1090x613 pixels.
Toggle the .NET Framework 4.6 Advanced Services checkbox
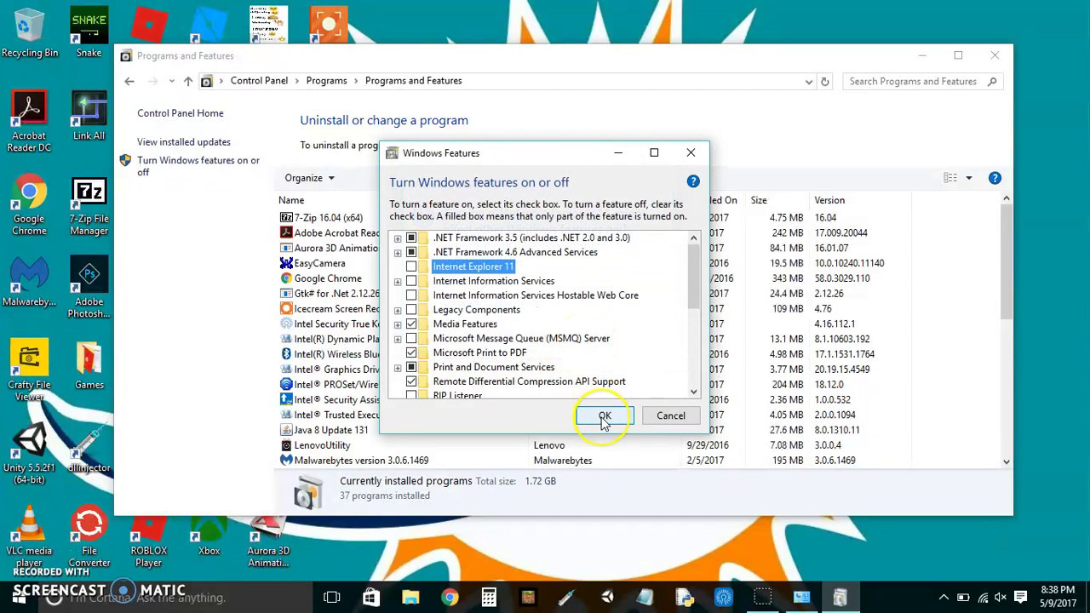(411, 252)
